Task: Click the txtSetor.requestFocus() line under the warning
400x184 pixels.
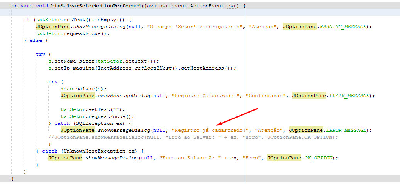Action: click(73, 33)
